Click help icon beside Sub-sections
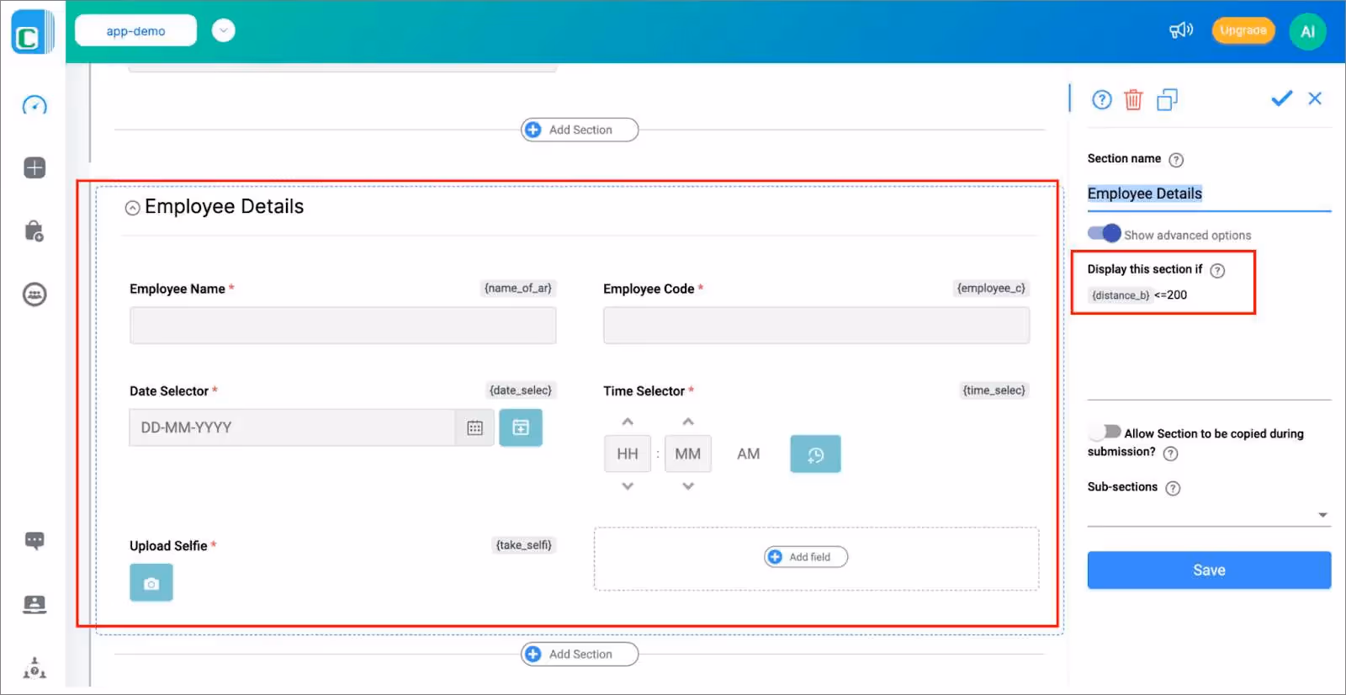Viewport: 1346px width, 695px height. pyautogui.click(x=1173, y=488)
